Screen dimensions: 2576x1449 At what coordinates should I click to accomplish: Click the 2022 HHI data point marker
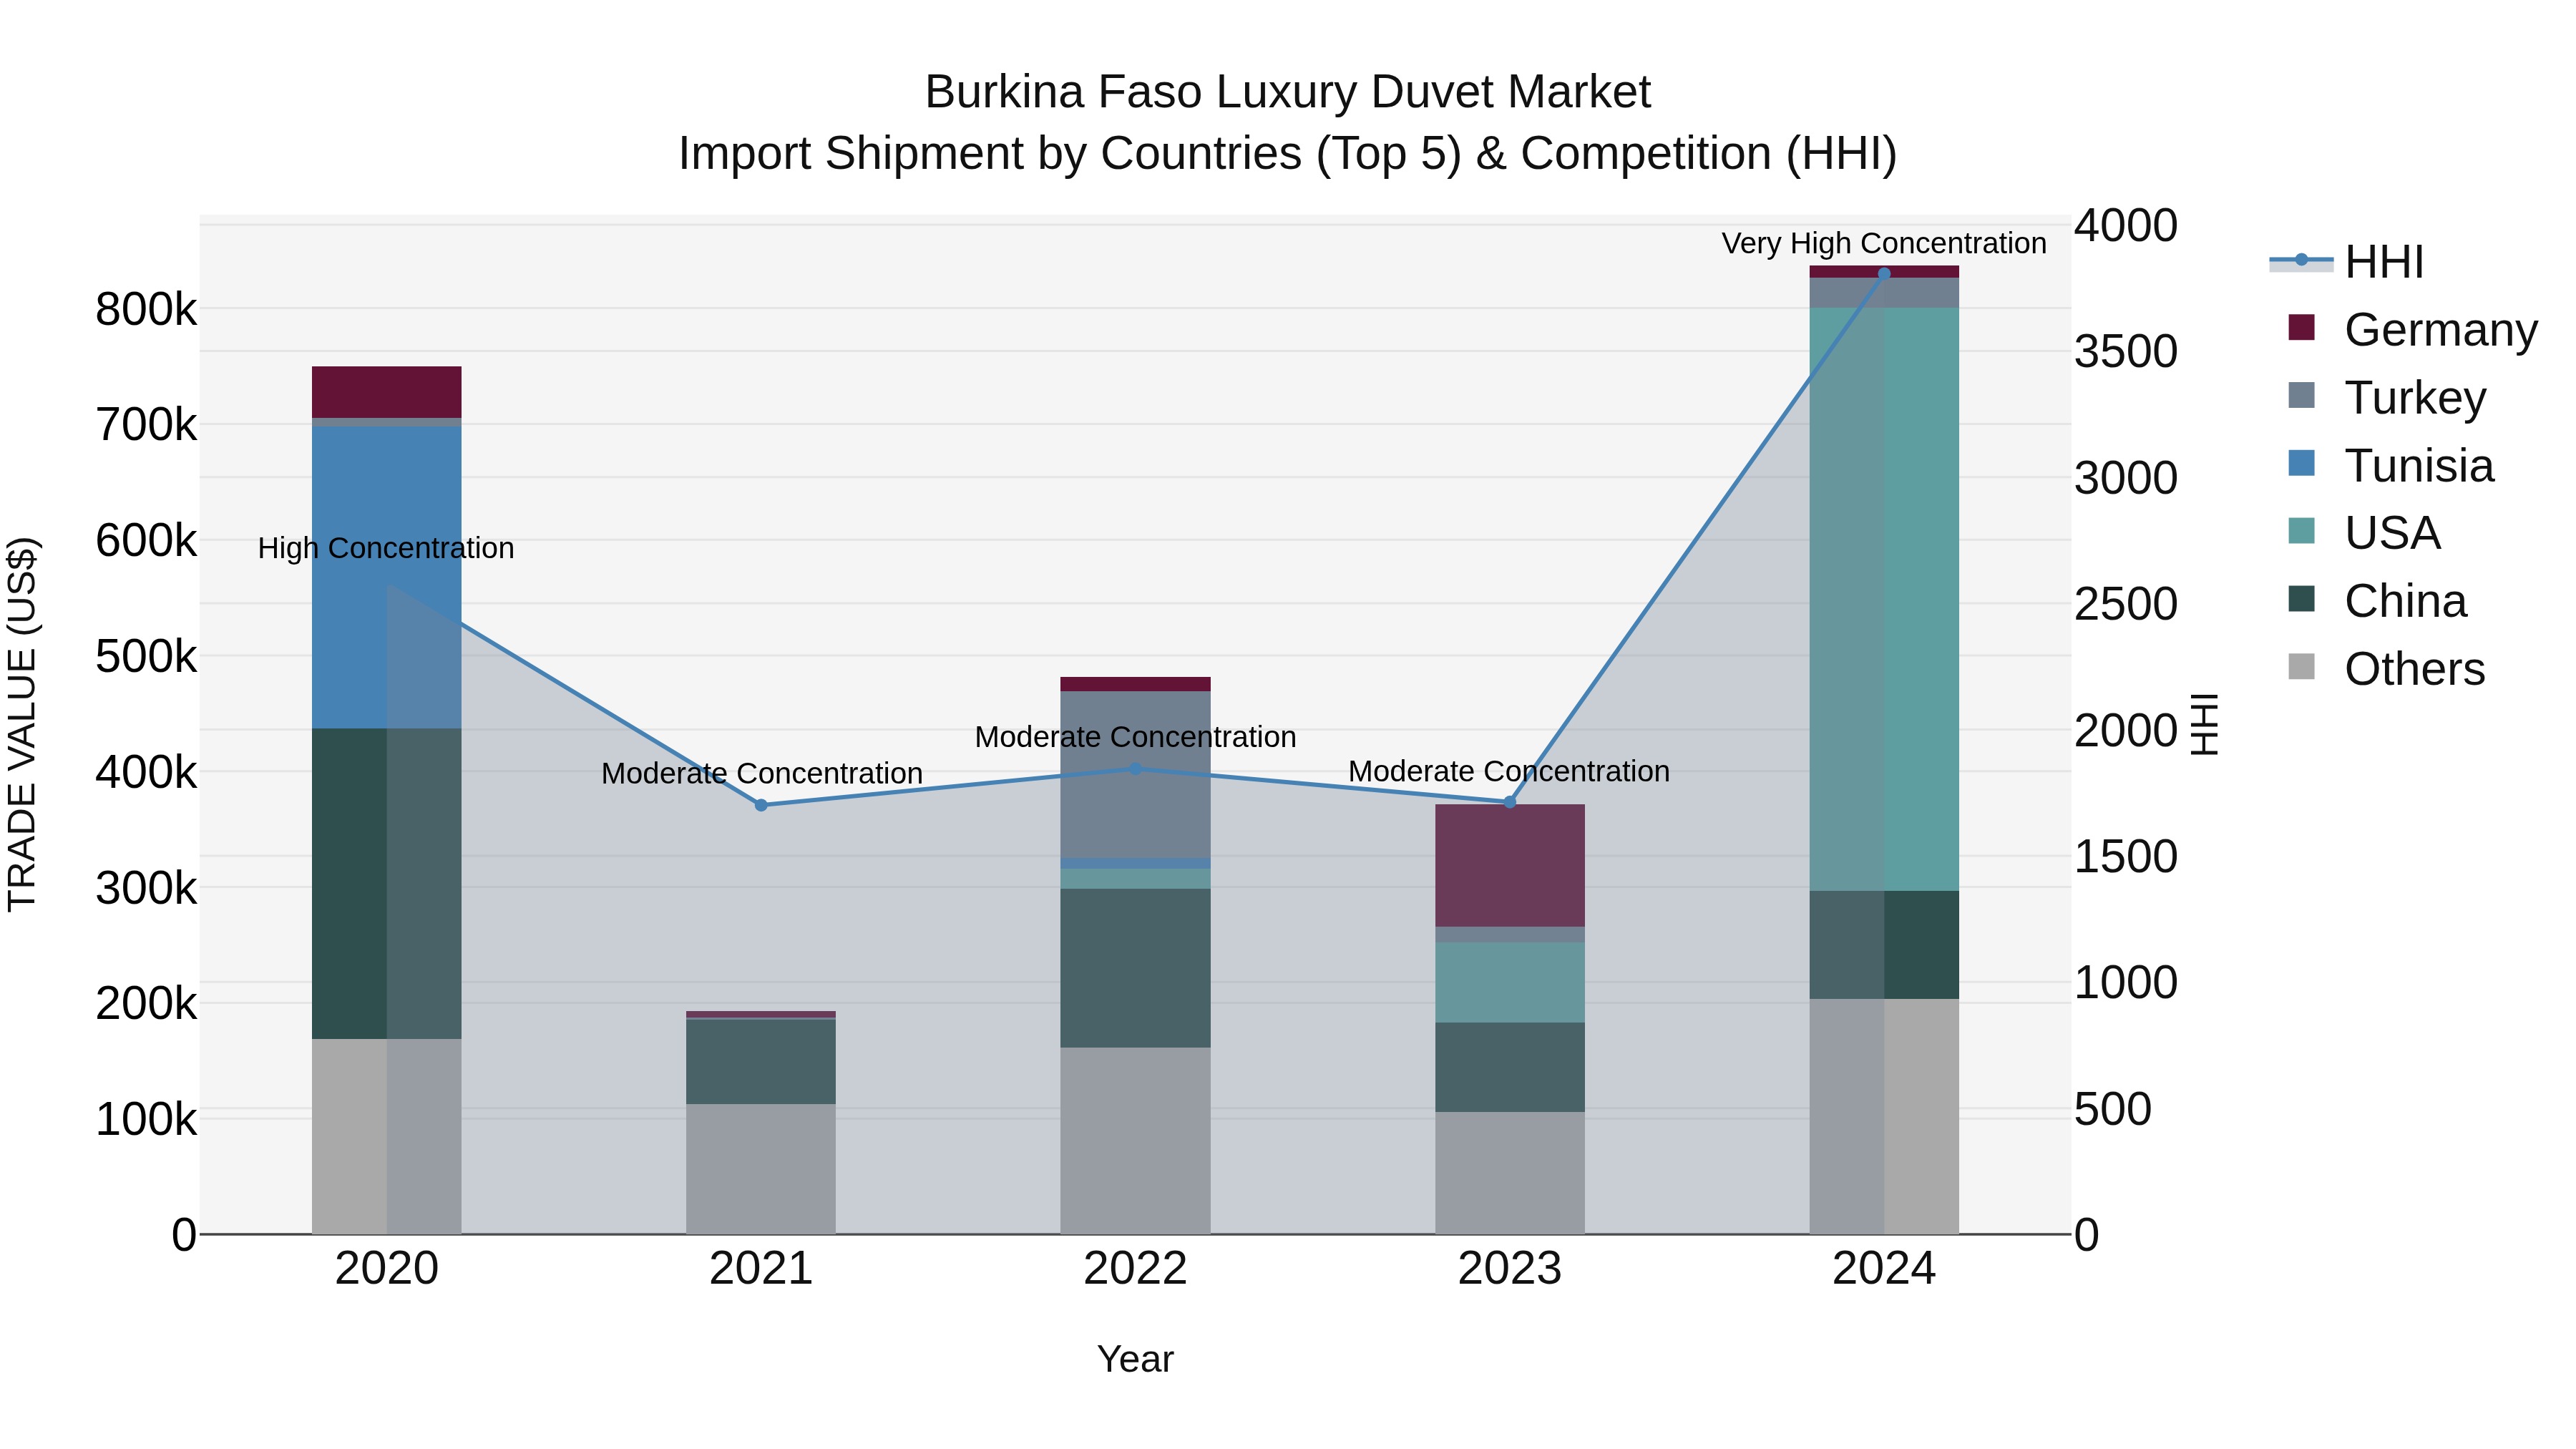tap(1135, 769)
